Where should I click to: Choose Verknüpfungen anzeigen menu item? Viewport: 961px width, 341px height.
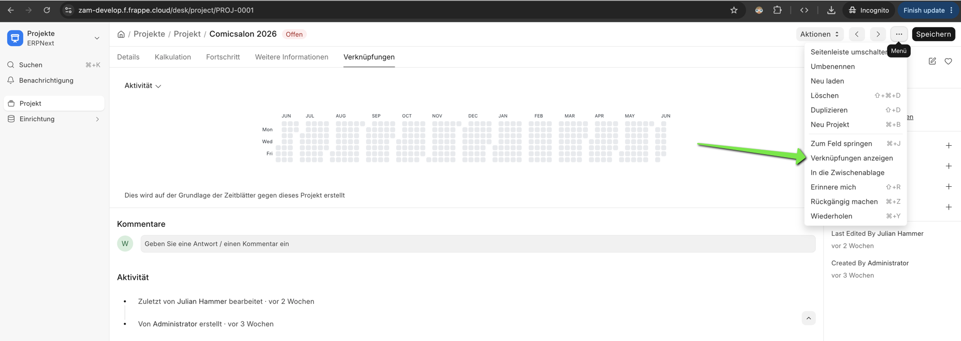click(855, 158)
